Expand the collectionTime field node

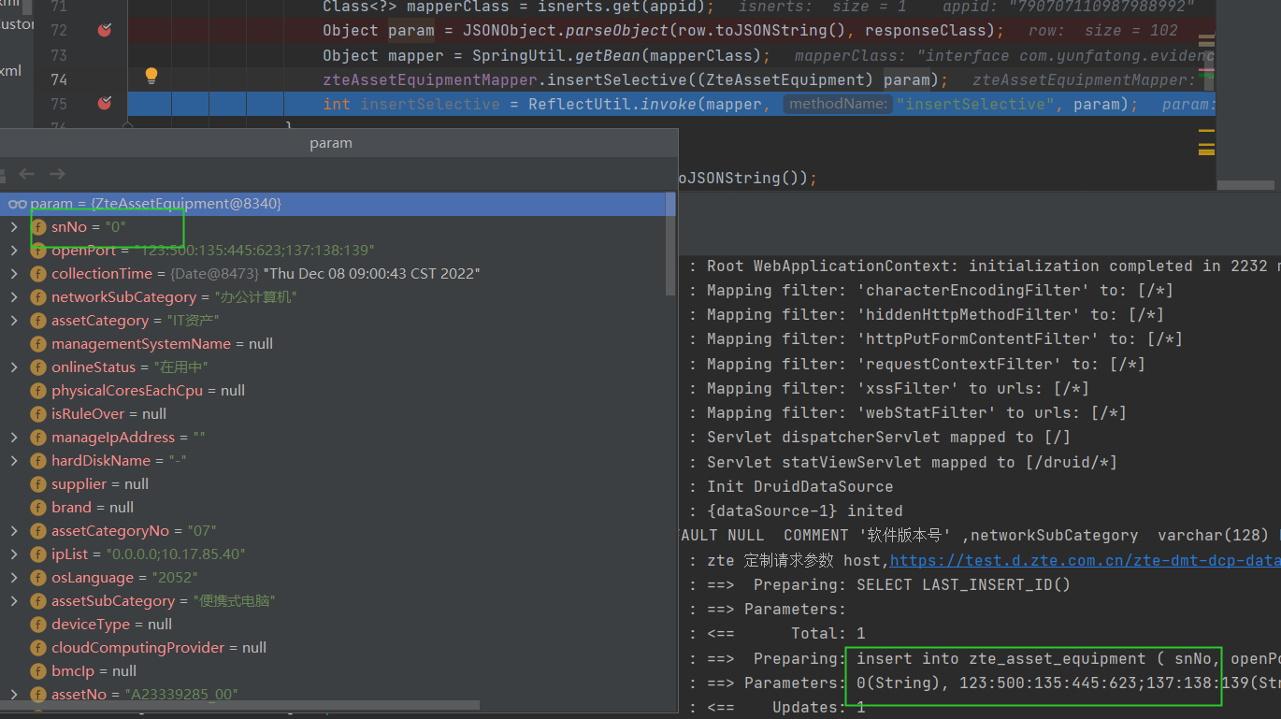point(13,274)
